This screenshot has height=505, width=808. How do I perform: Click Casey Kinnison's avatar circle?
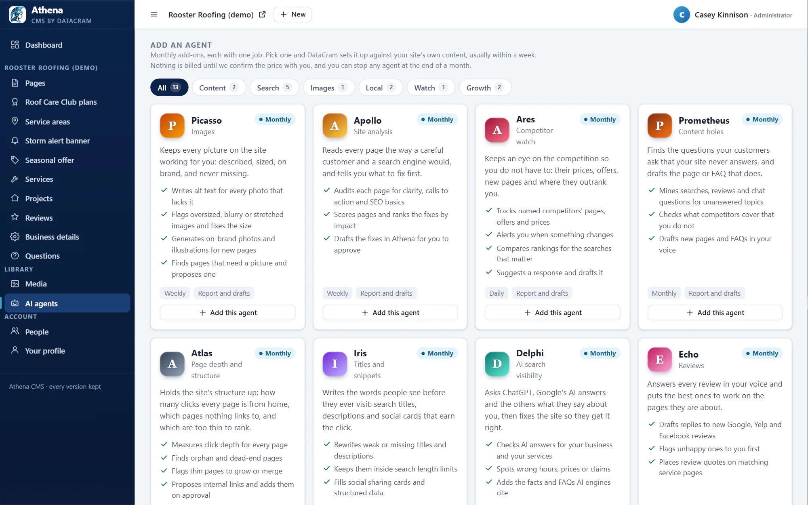[682, 15]
